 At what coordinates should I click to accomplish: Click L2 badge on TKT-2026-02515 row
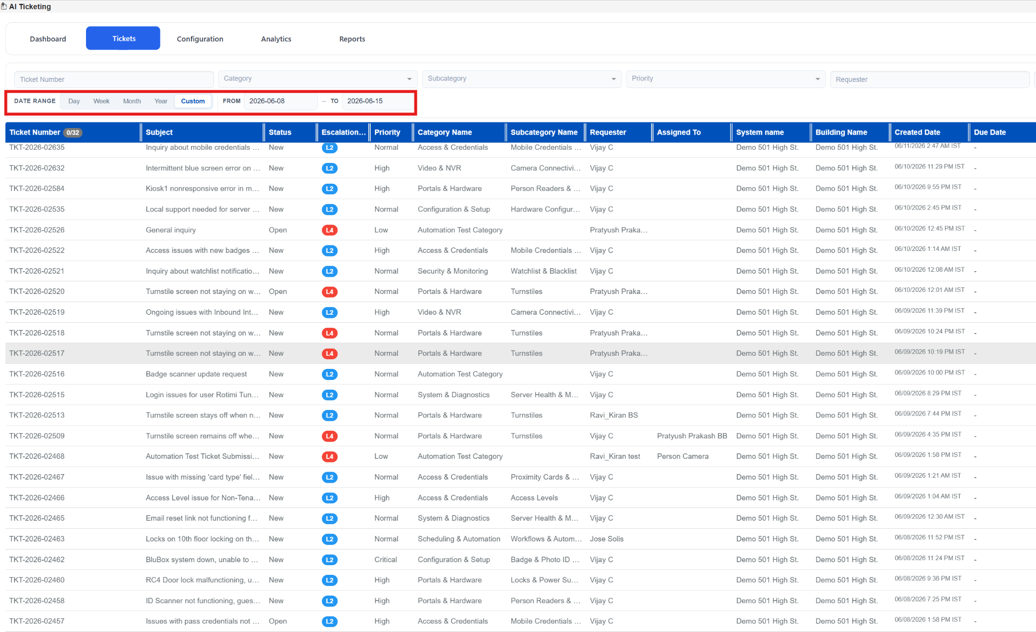(329, 395)
